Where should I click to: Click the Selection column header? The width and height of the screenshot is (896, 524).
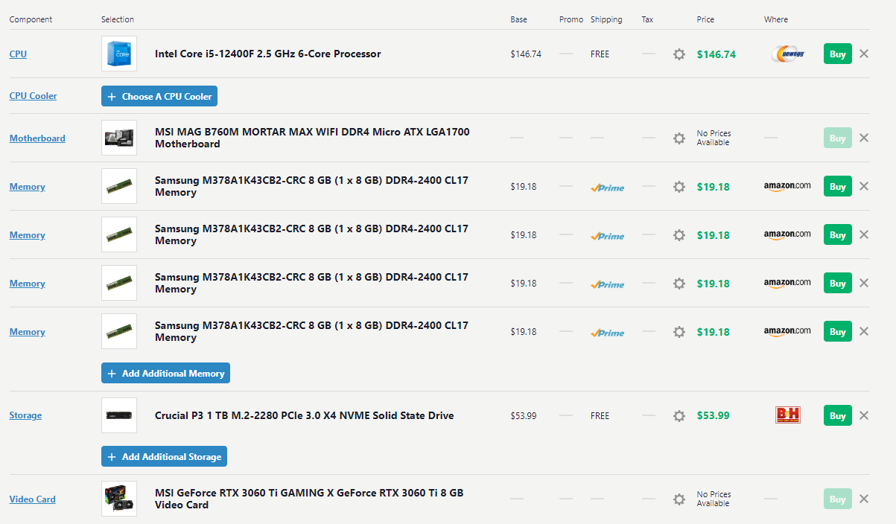click(x=118, y=19)
